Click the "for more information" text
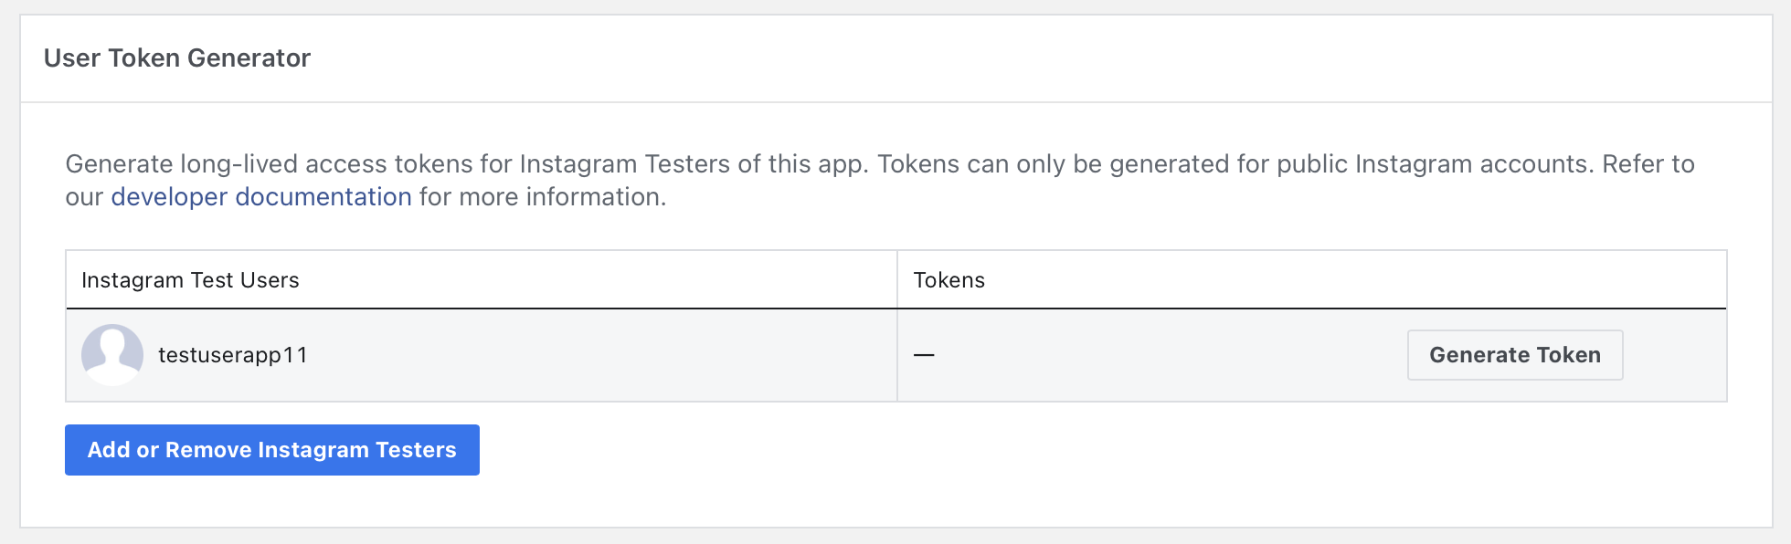This screenshot has height=544, width=1791. (542, 197)
